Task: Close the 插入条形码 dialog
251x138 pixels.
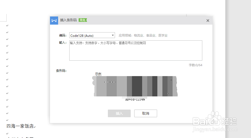Action: [x=208, y=21]
